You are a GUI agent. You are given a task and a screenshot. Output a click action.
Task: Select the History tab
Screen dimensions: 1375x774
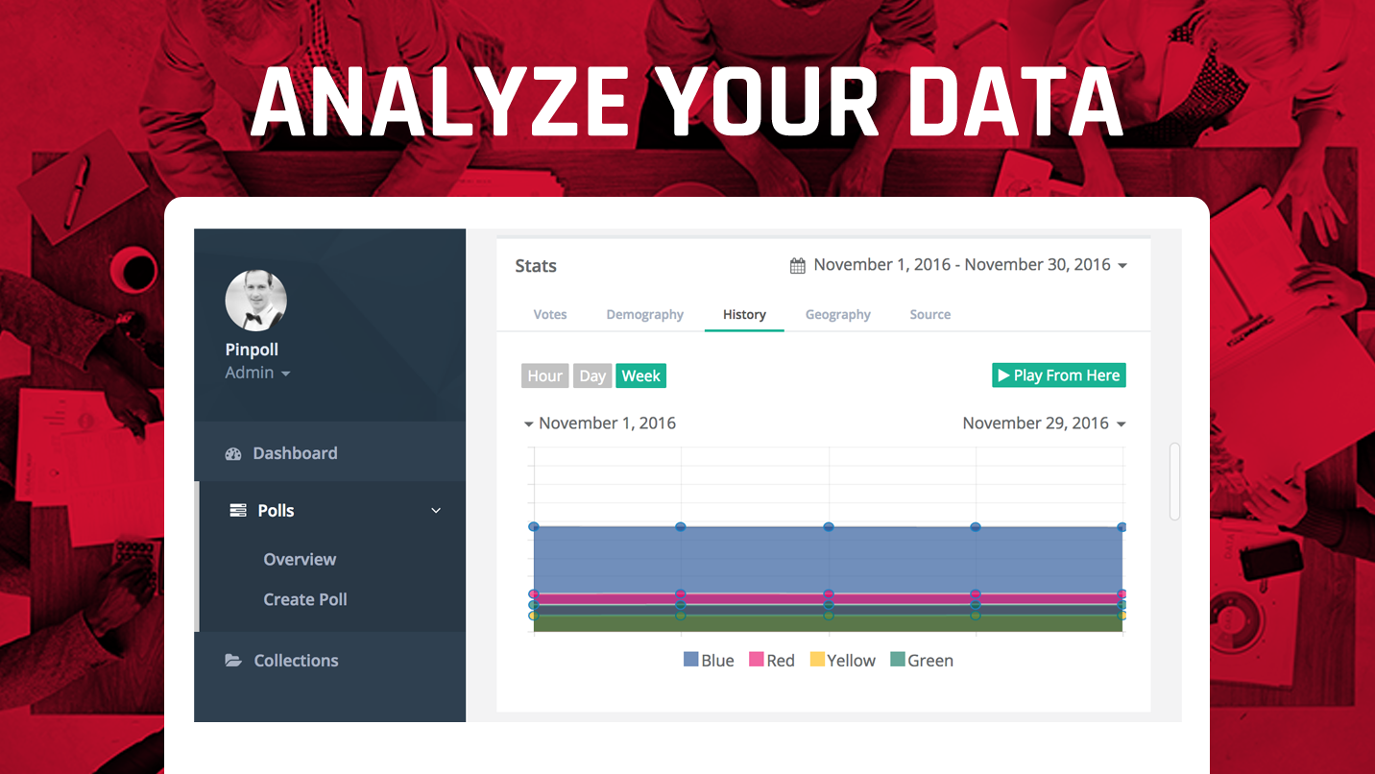pos(744,314)
